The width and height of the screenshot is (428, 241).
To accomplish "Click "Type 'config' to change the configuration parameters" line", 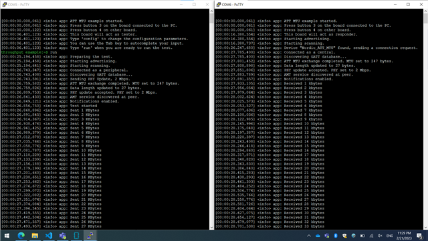I will point(95,39).
